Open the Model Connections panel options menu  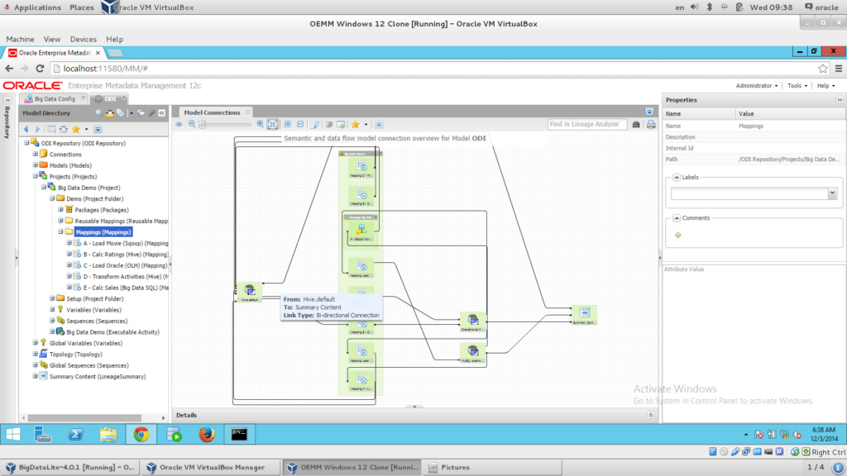649,112
